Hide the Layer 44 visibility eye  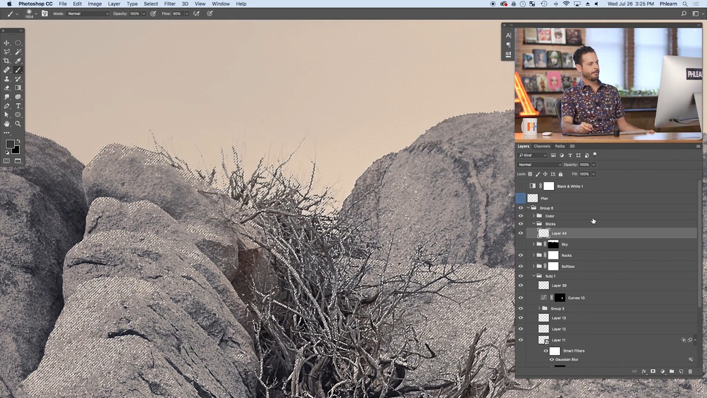point(520,233)
